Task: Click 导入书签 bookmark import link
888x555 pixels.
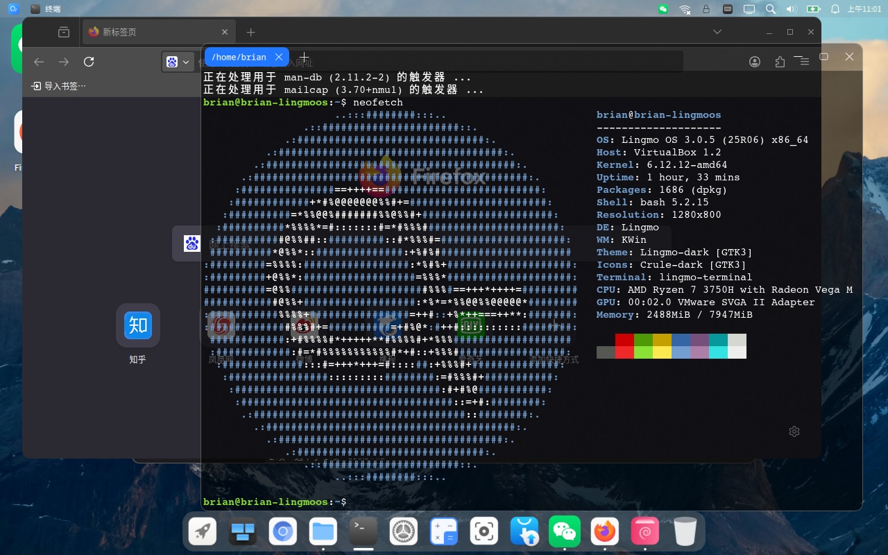Action: click(59, 86)
